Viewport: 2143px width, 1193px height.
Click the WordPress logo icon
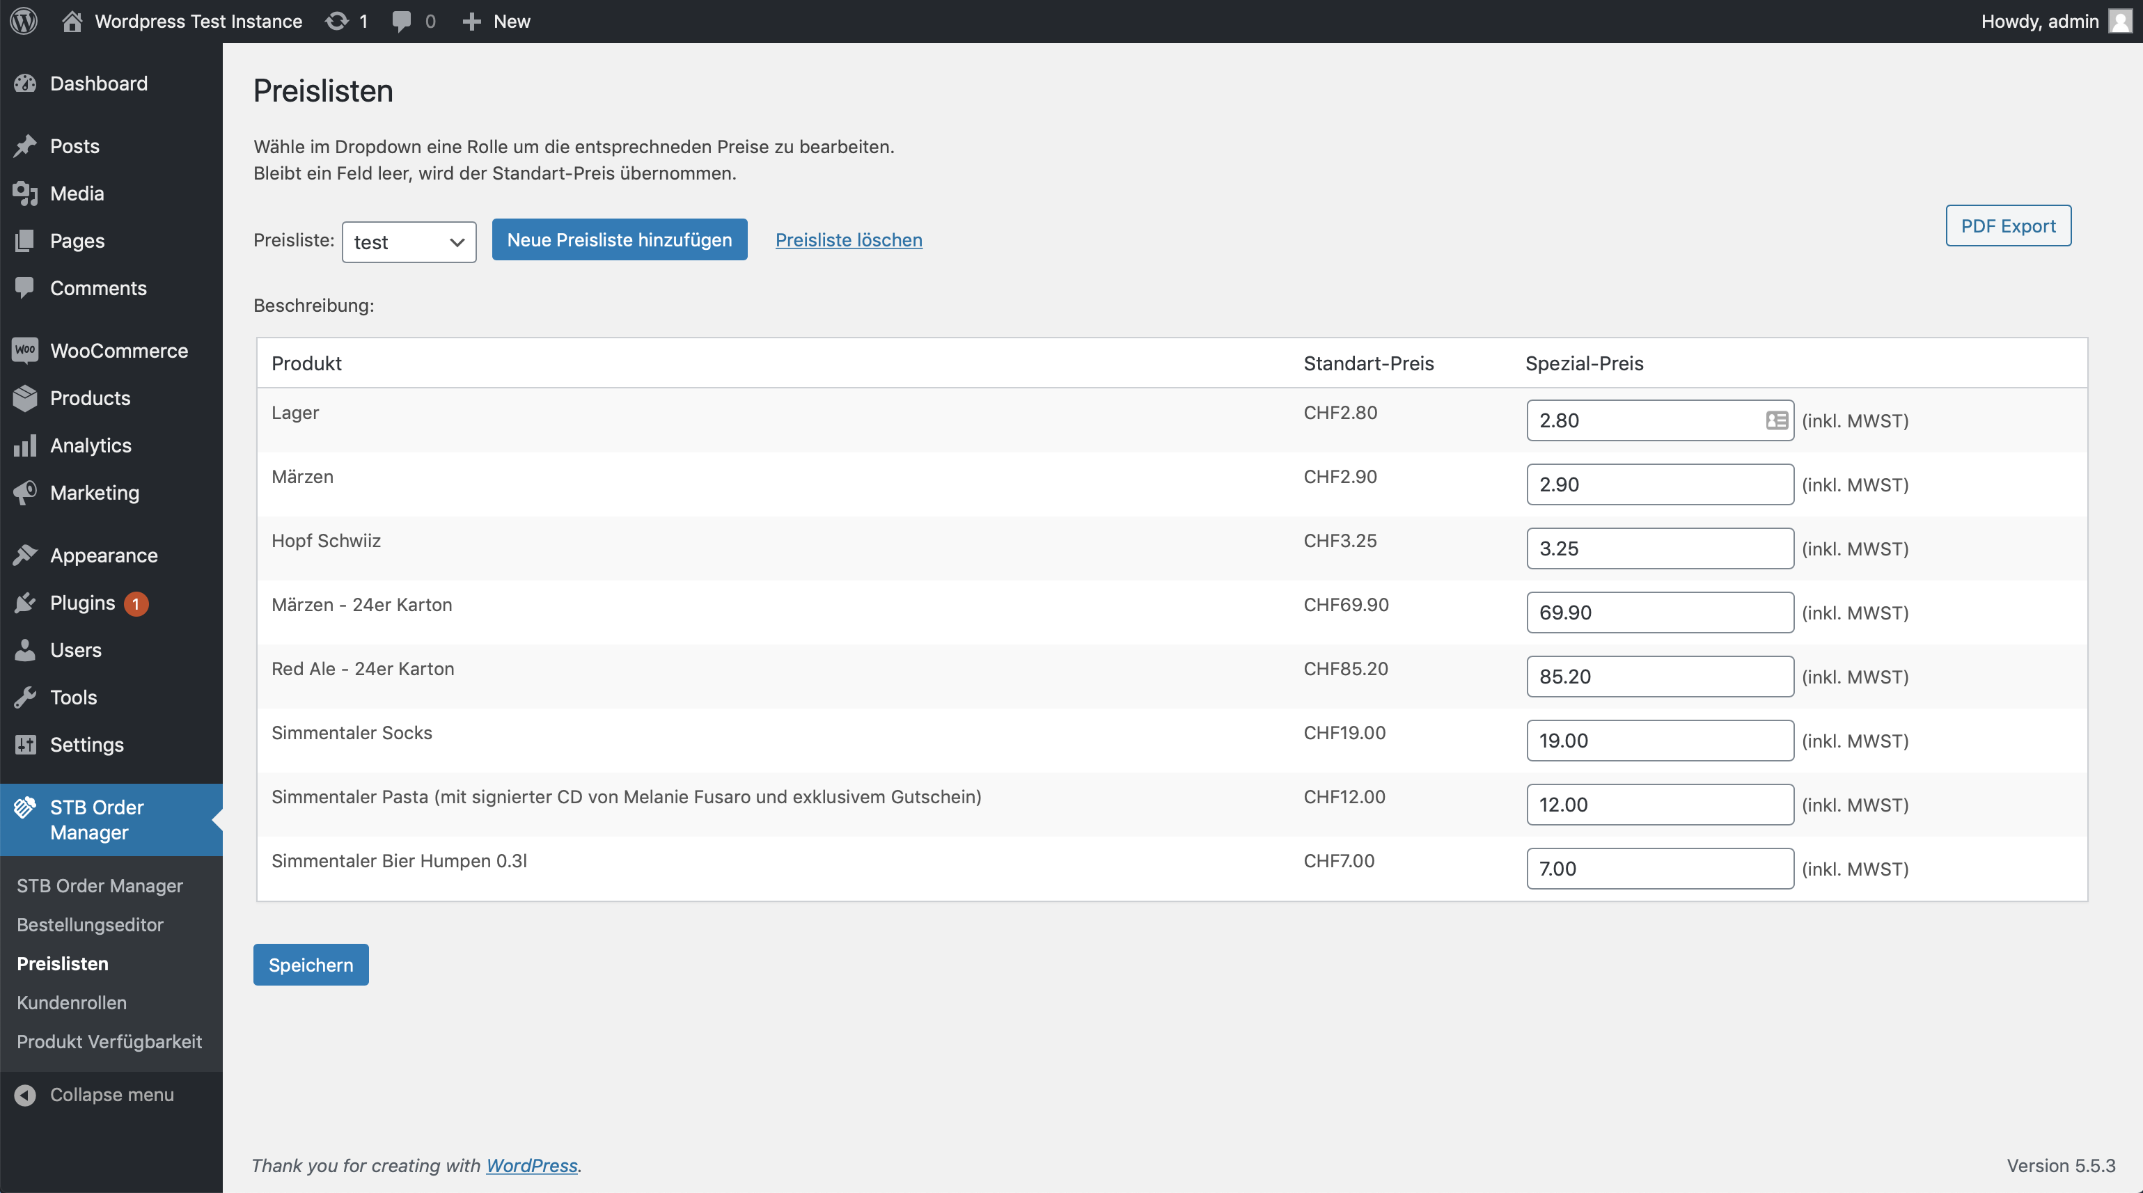pyautogui.click(x=24, y=21)
